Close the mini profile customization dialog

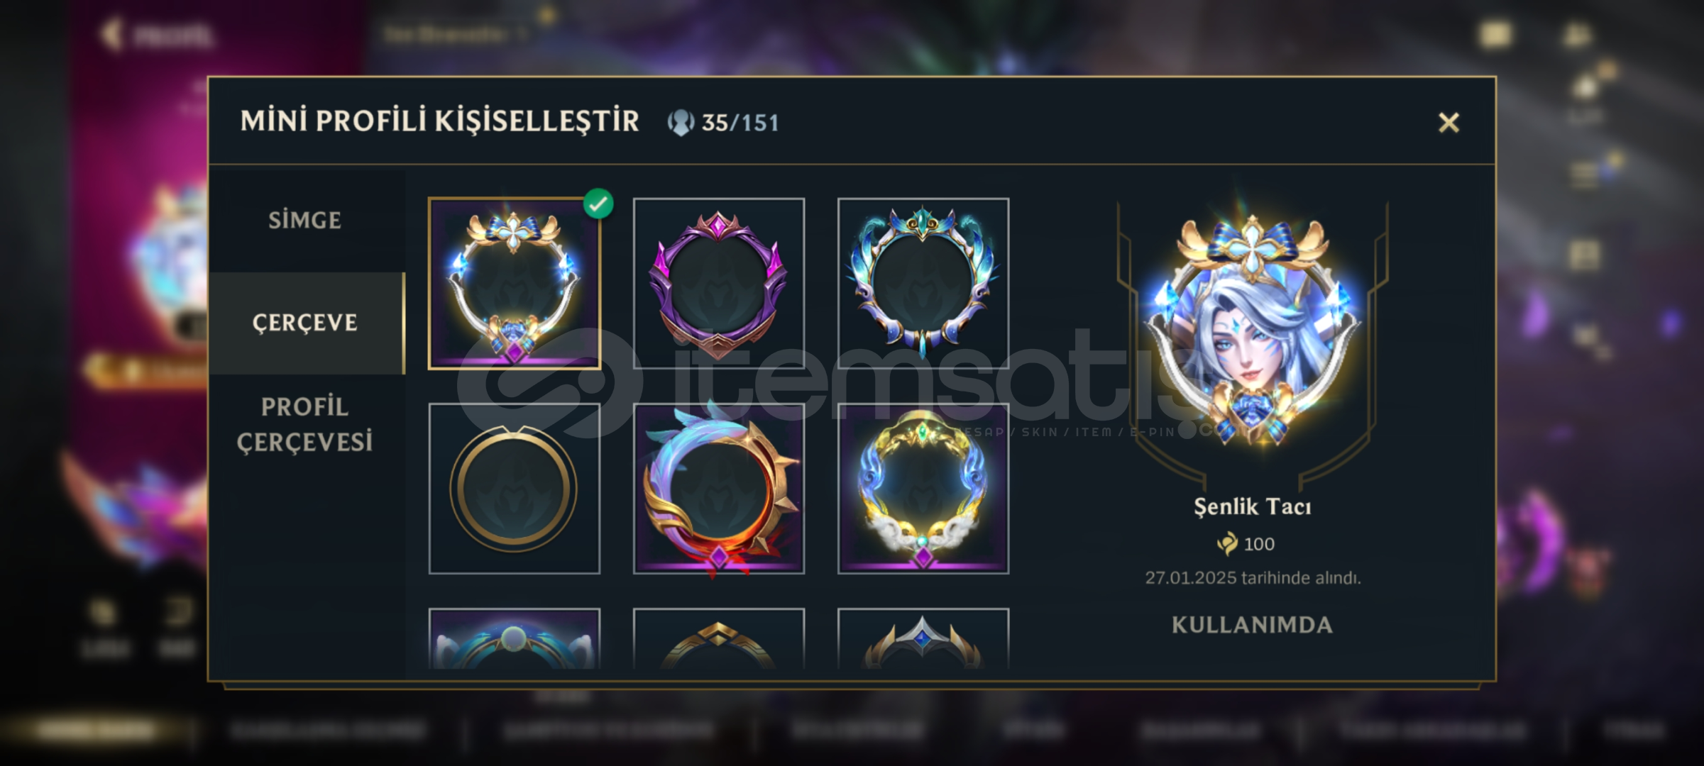pos(1449,123)
